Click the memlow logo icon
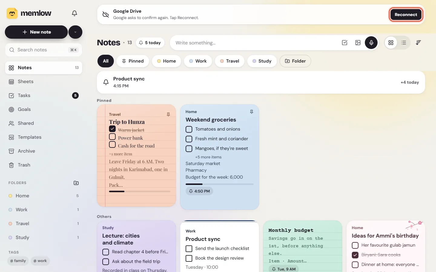Screen dimensions: 436x272 [12, 13]
